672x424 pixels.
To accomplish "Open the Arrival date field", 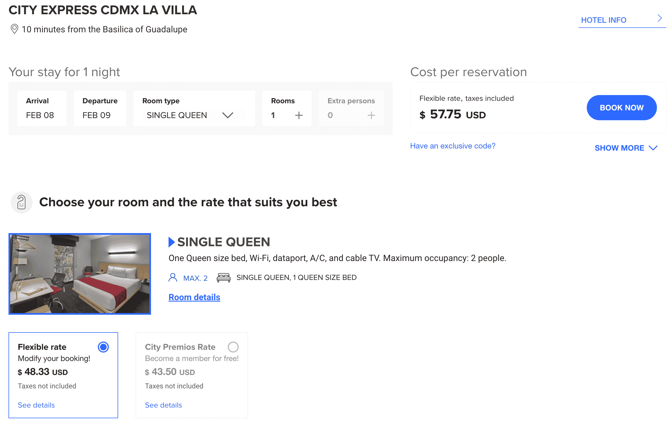I will coord(42,108).
